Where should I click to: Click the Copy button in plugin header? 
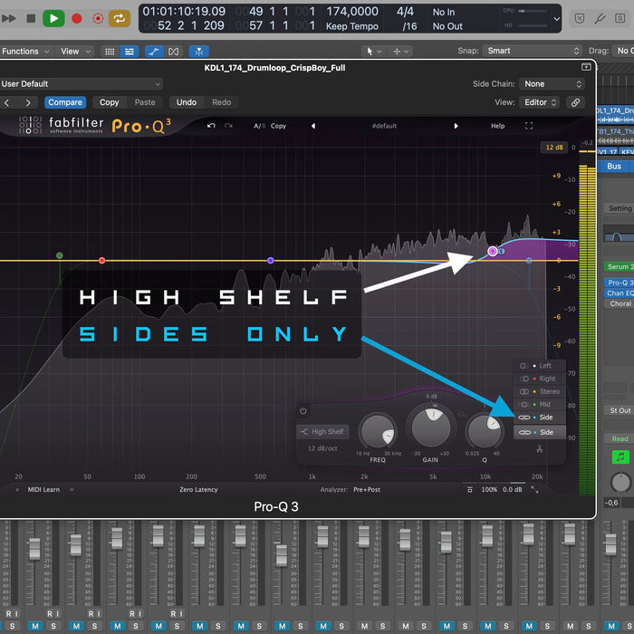click(x=110, y=102)
